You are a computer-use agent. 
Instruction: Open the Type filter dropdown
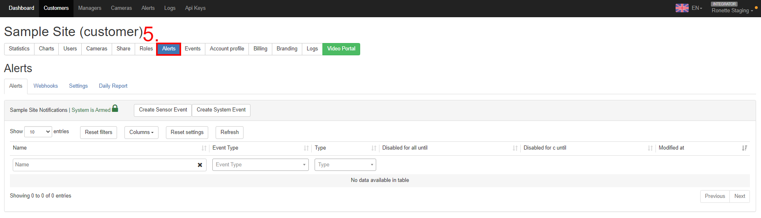click(x=345, y=165)
